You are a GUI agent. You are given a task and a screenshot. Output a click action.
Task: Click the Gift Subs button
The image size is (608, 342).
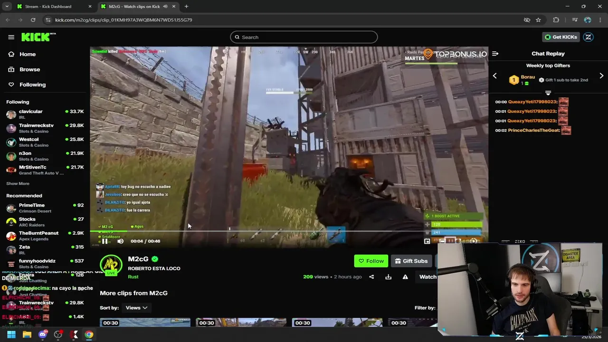point(411,261)
